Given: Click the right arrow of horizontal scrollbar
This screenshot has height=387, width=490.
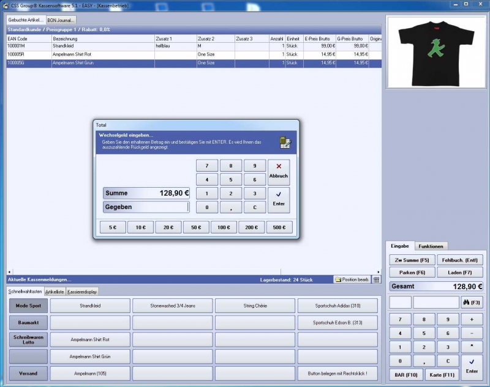Looking at the screenshot, I should click(379, 272).
